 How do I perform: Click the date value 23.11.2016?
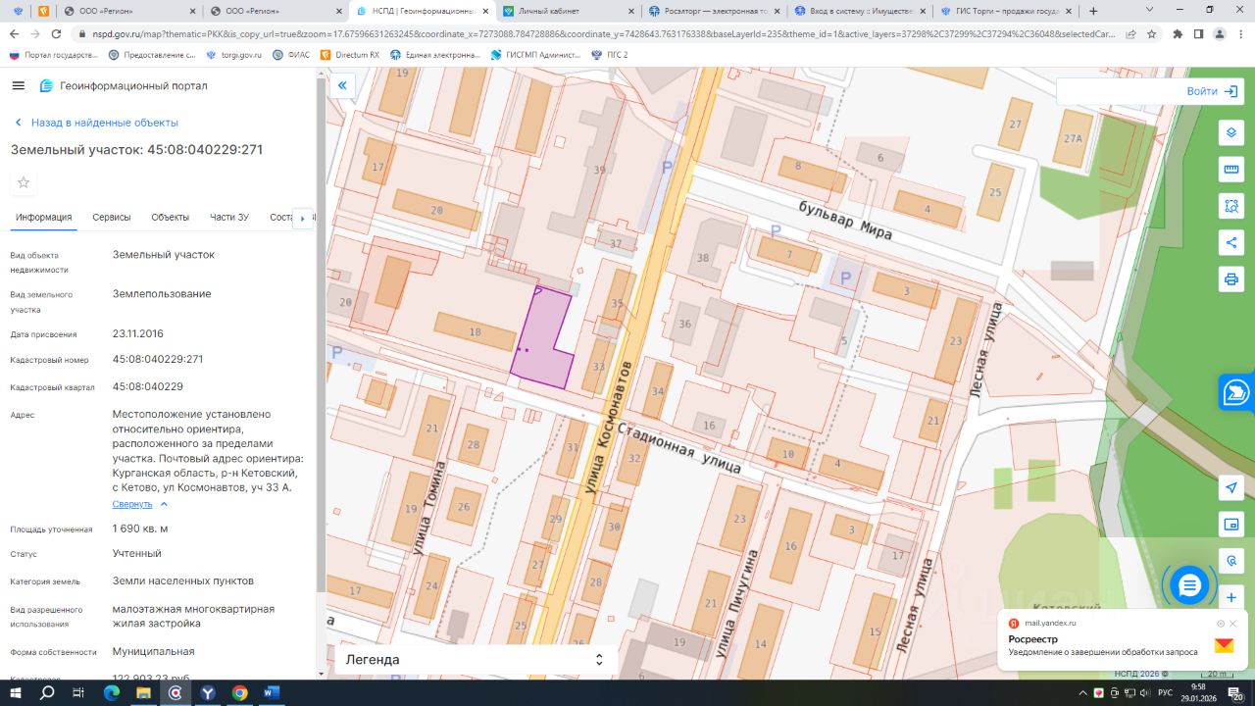click(138, 333)
